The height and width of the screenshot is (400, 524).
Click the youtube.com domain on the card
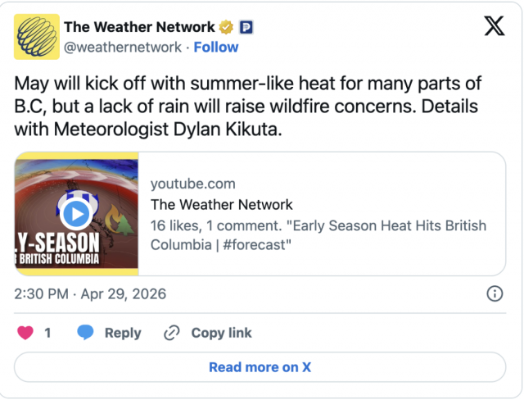pyautogui.click(x=193, y=184)
